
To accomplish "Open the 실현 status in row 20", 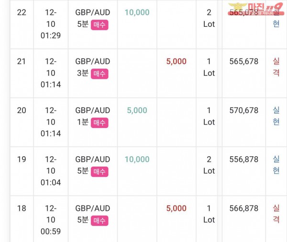I will pyautogui.click(x=276, y=116).
